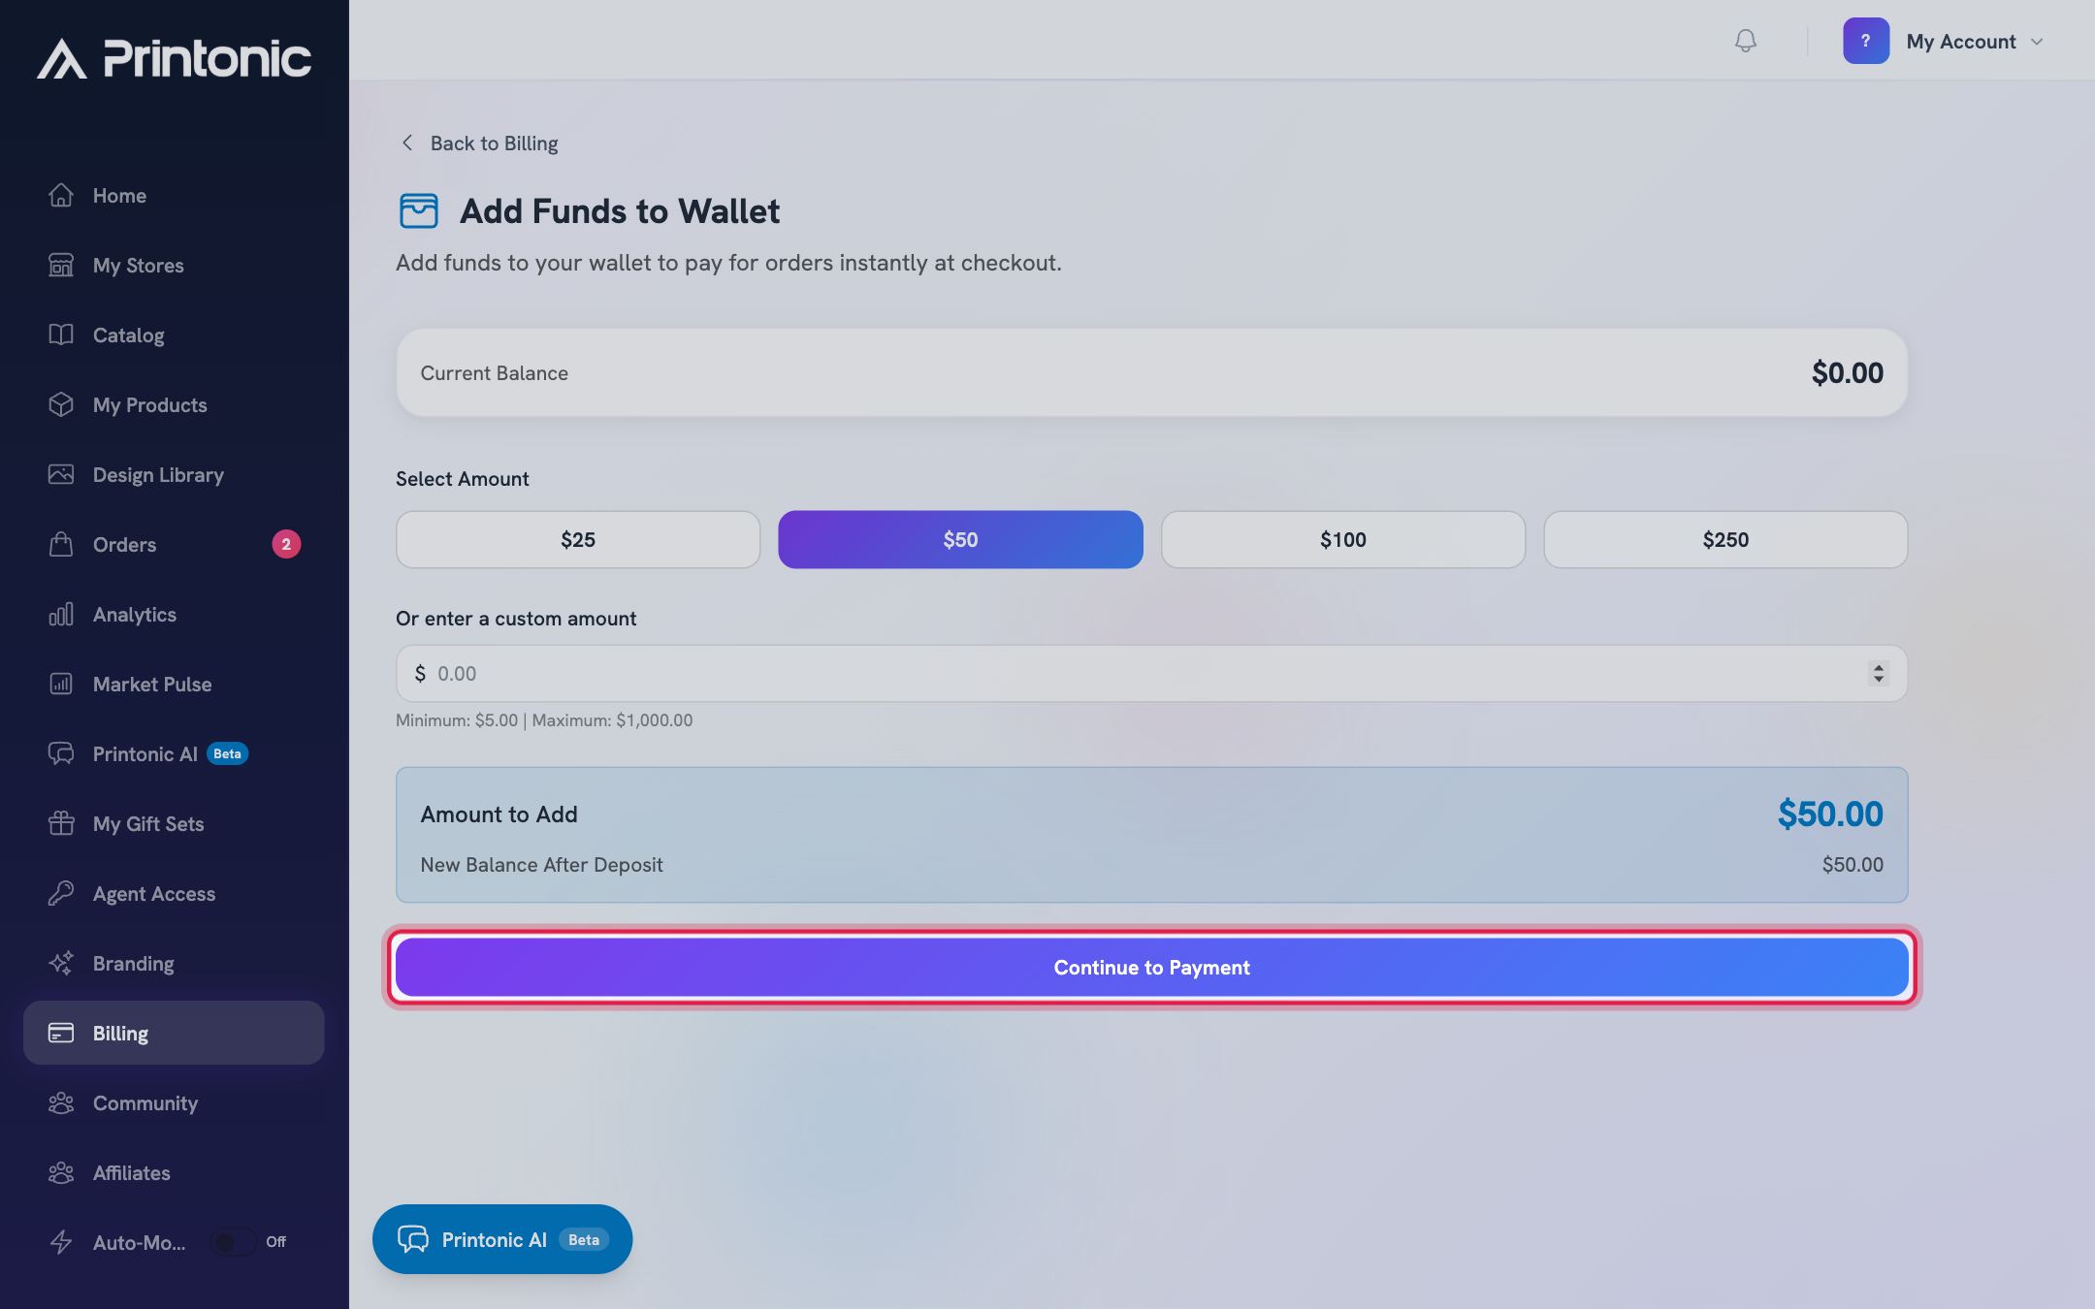Open the Community page
2095x1309 pixels.
click(174, 1102)
